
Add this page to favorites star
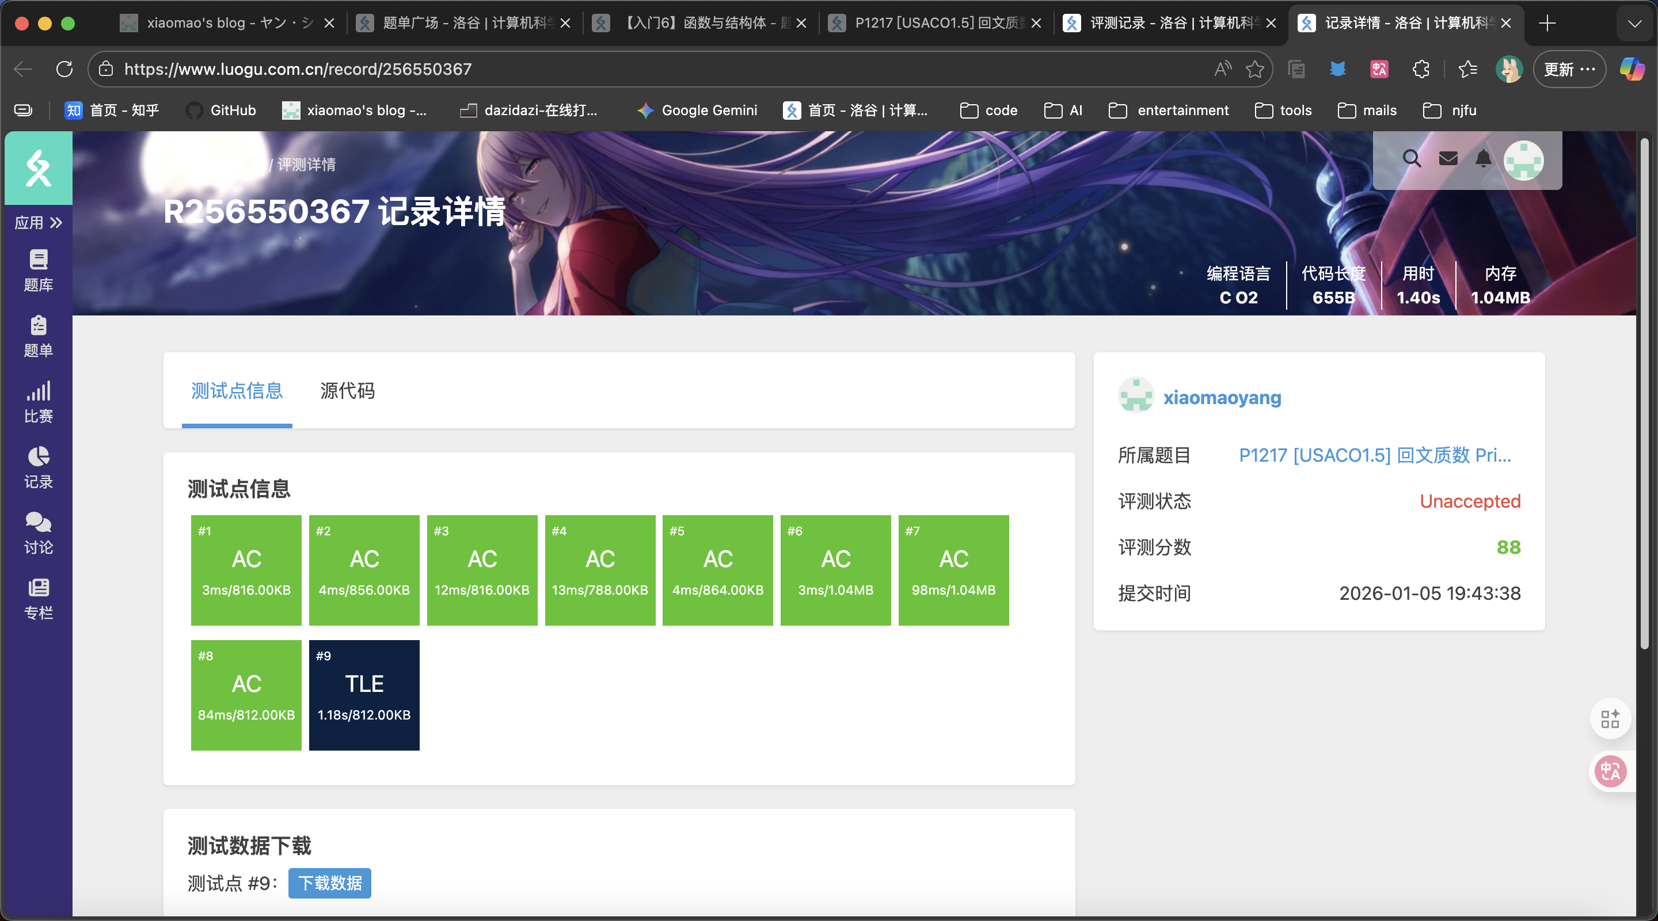point(1254,69)
